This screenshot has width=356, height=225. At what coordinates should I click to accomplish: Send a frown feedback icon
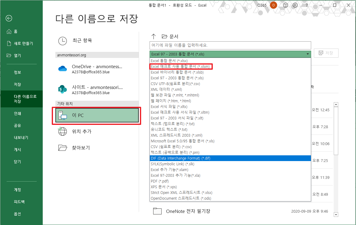(x=295, y=5)
